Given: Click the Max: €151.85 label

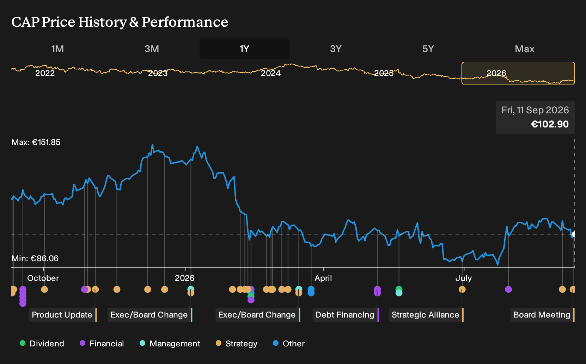Looking at the screenshot, I should click(36, 142).
